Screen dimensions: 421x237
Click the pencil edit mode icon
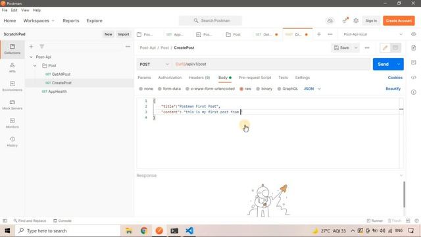coord(385,48)
